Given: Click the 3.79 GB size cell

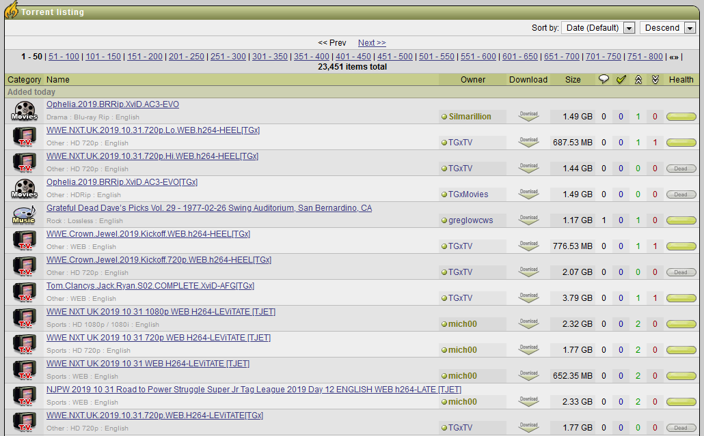Looking at the screenshot, I should [x=573, y=298].
